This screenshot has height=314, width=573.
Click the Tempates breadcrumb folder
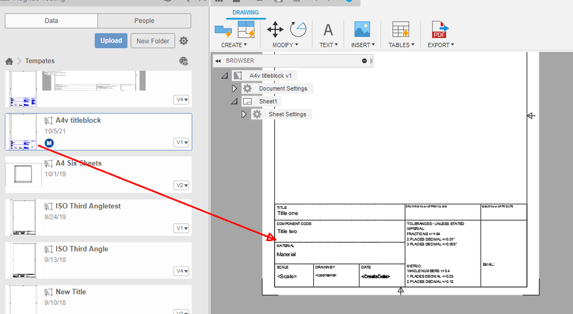[x=40, y=61]
